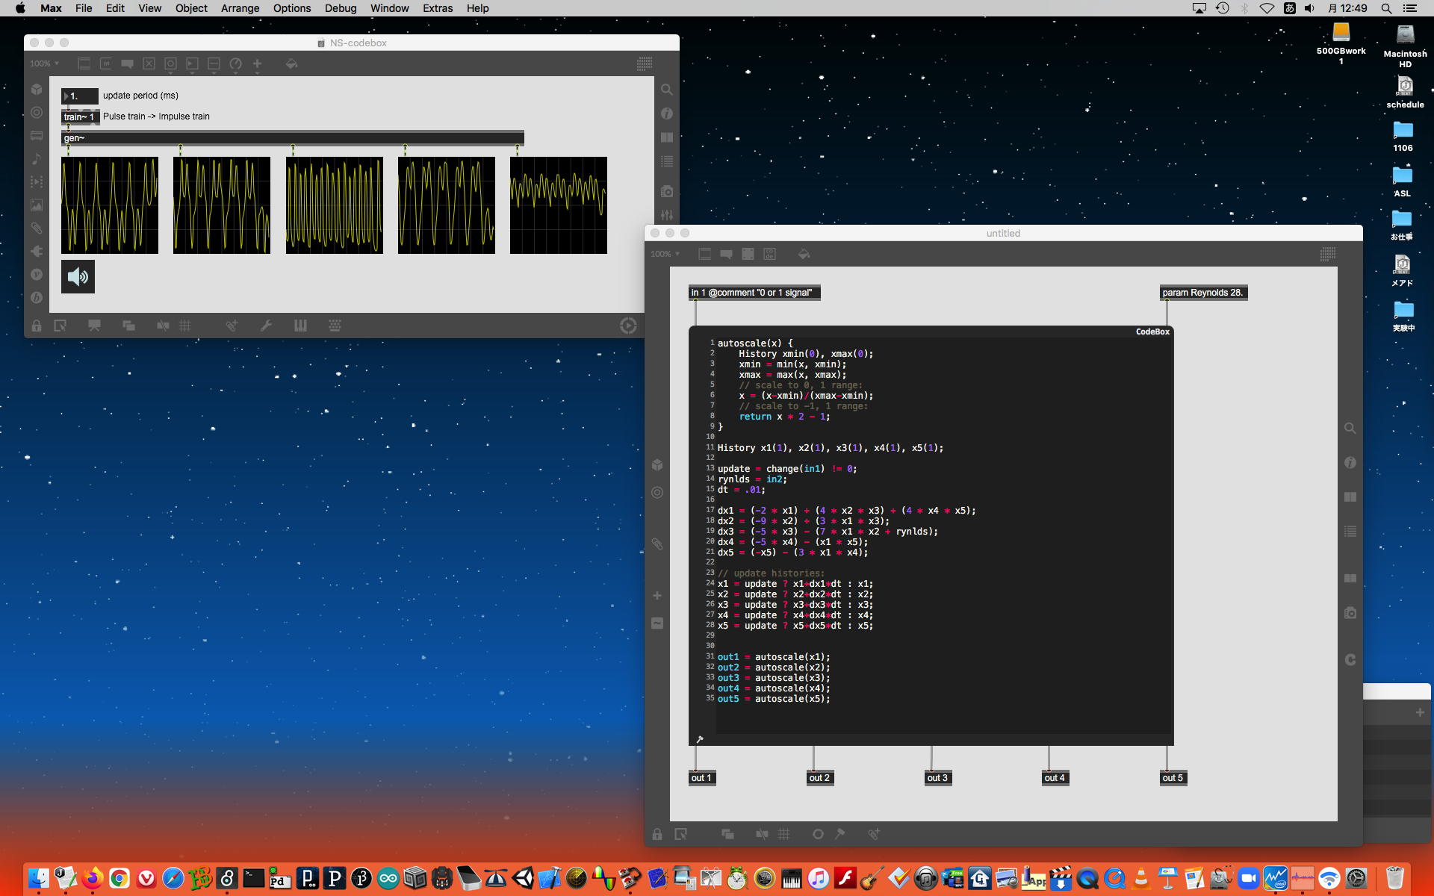1434x896 pixels.
Task: Open the inspector info icon in NS-codebox
Action: tap(667, 113)
